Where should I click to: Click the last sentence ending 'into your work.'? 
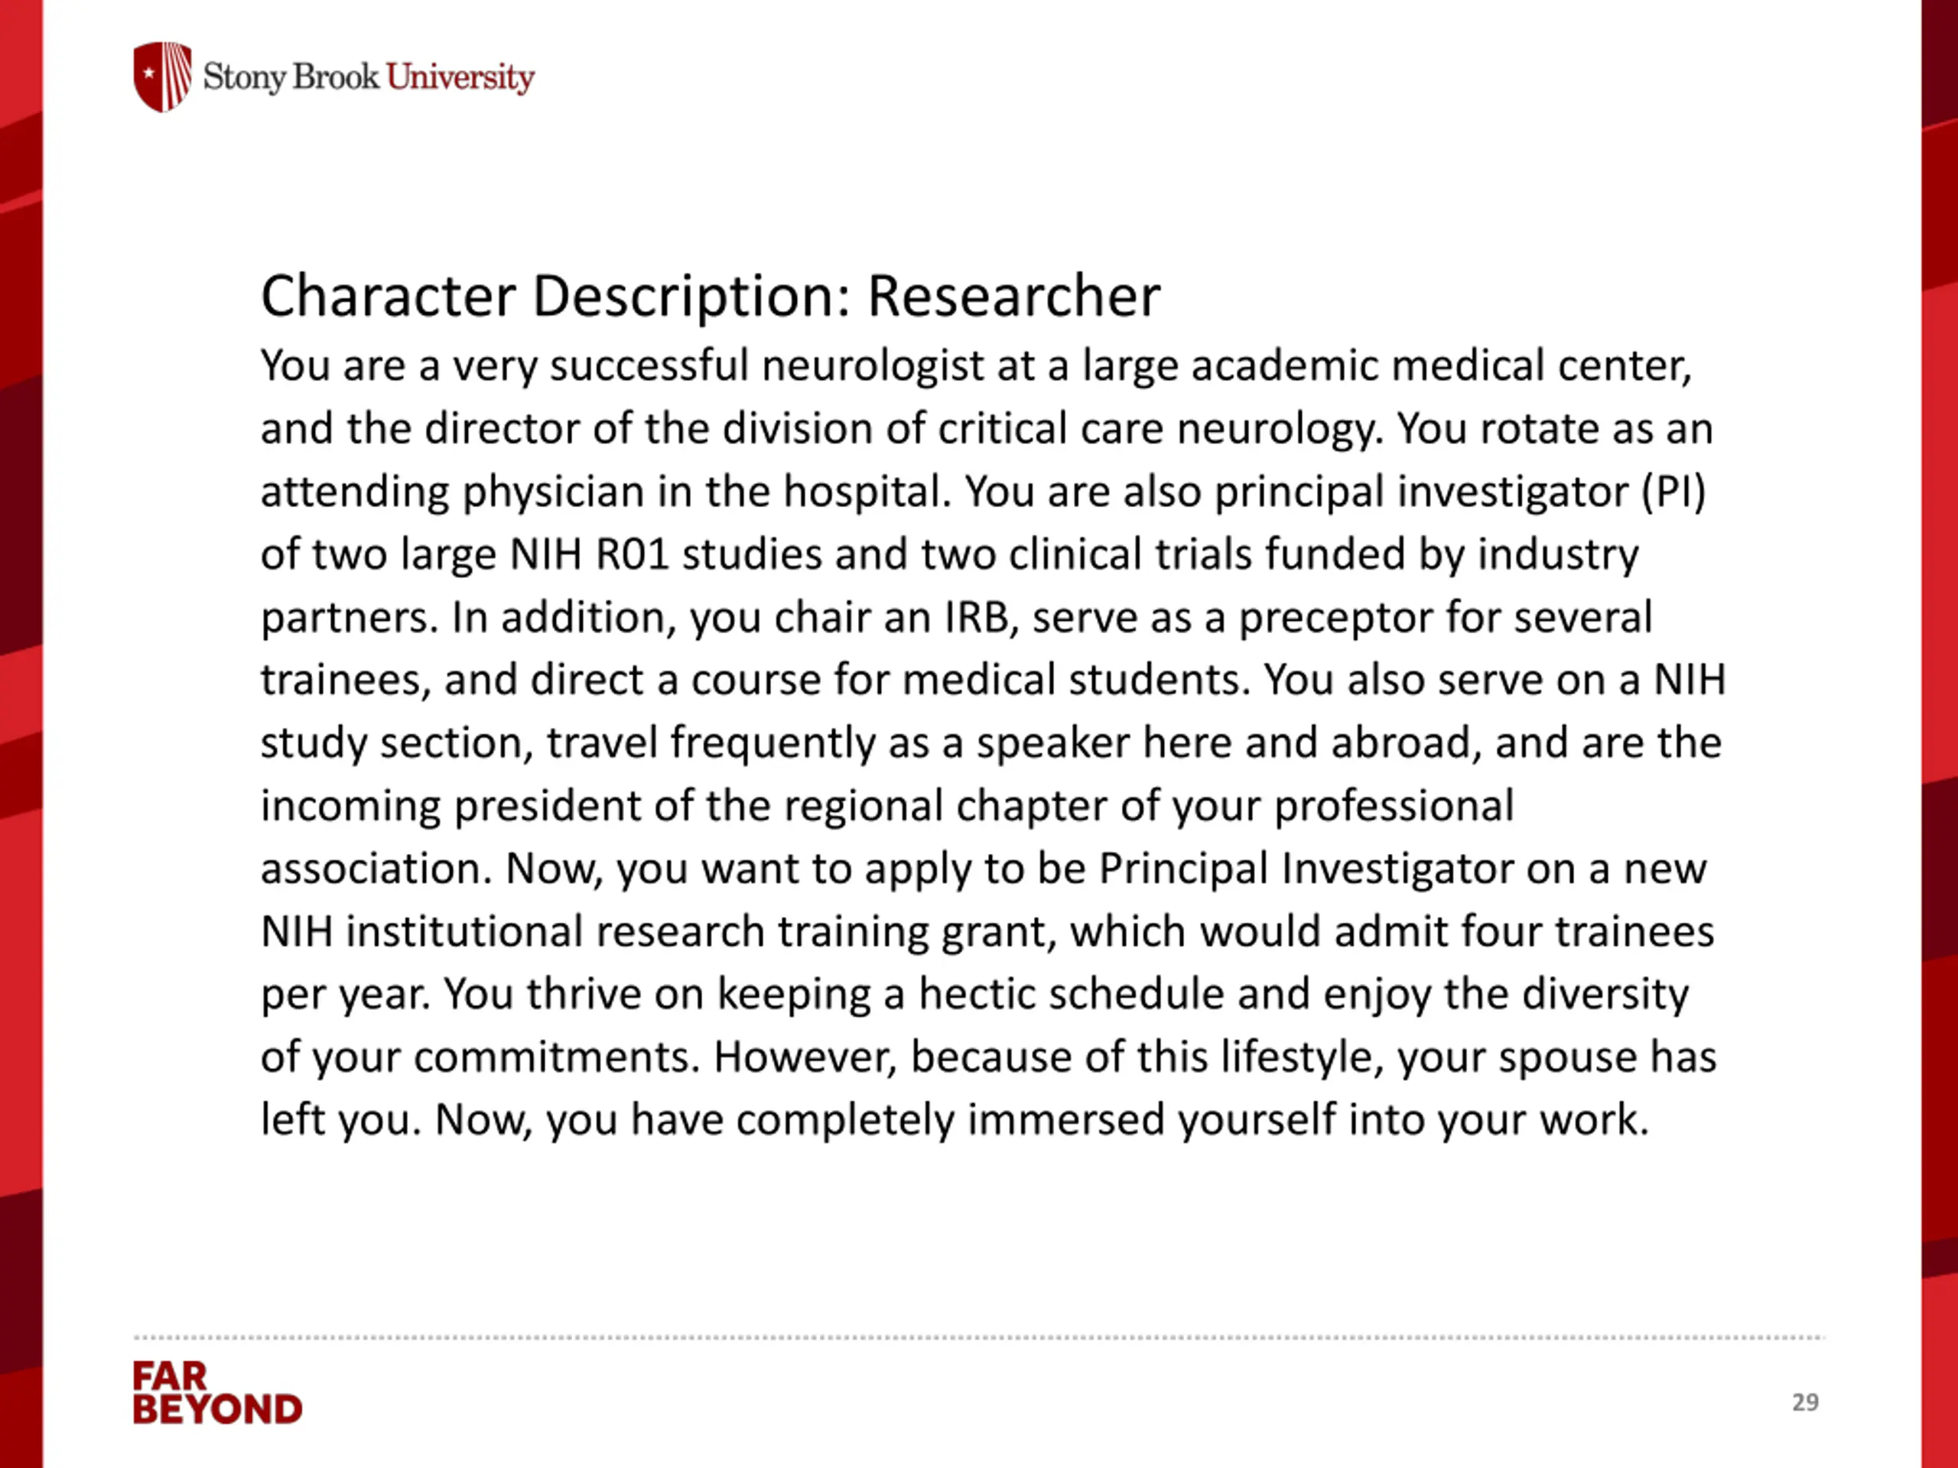point(1042,1120)
